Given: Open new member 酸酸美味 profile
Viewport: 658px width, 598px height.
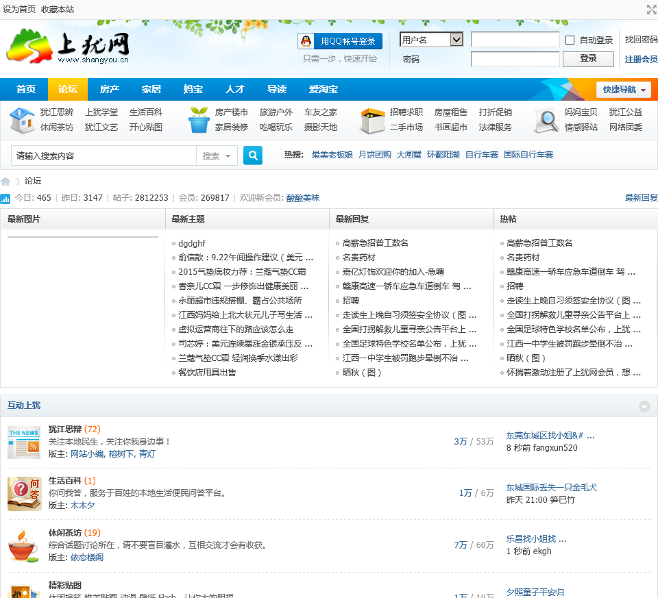Looking at the screenshot, I should [302, 198].
